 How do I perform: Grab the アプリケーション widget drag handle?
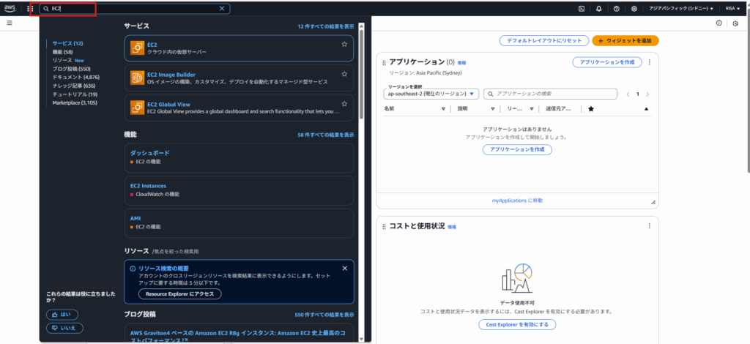pos(384,63)
